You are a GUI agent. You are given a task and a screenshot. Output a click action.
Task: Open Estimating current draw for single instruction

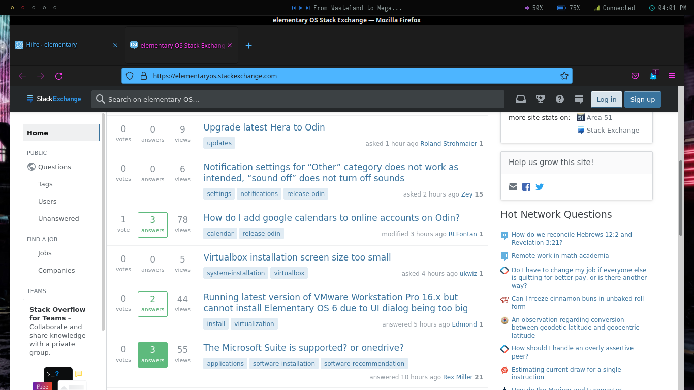point(566,373)
